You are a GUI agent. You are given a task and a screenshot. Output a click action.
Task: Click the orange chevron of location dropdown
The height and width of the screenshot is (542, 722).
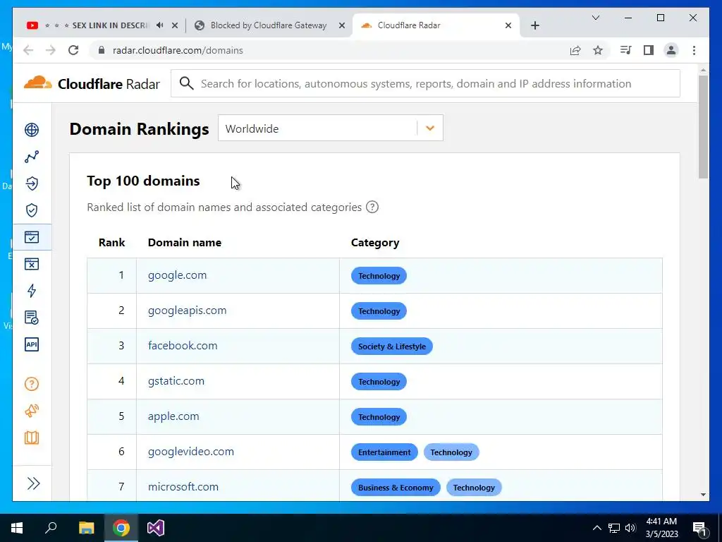pos(430,128)
